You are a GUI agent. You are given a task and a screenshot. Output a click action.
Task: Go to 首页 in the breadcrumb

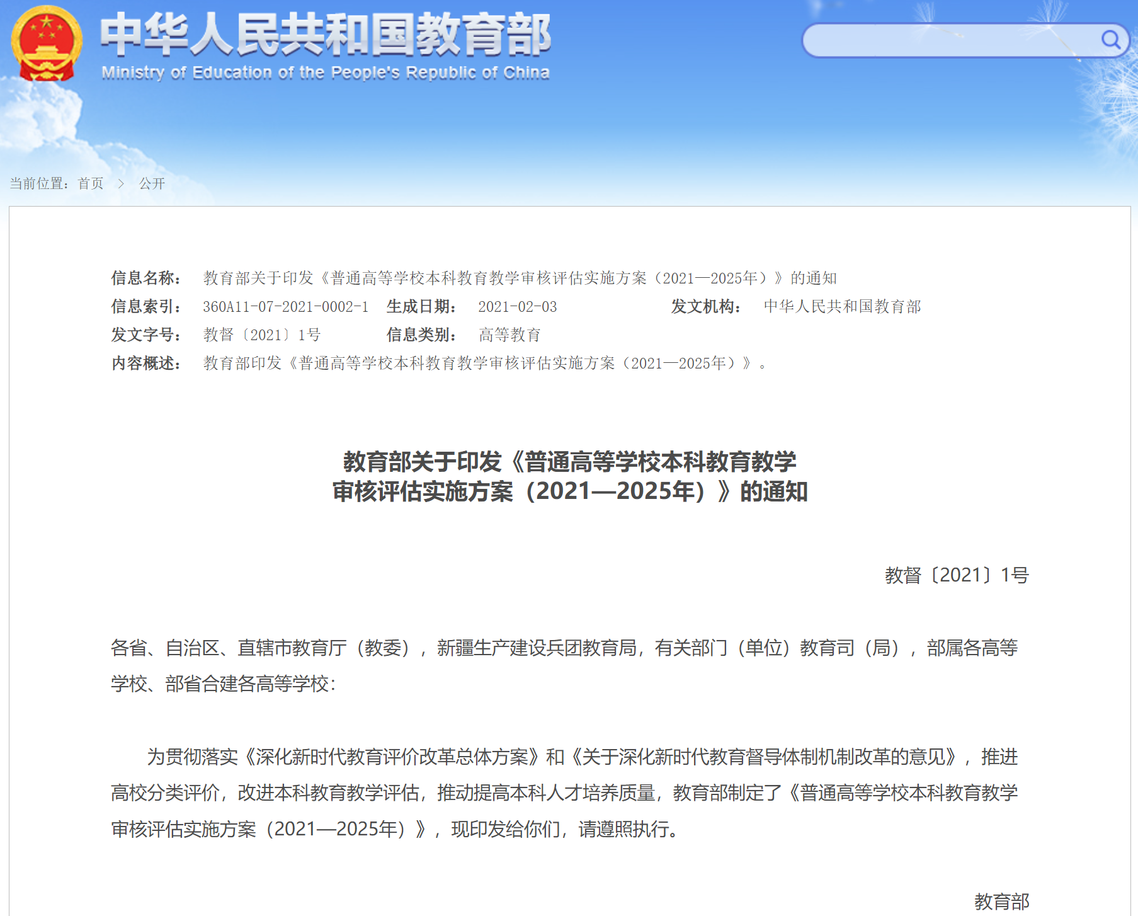91,183
